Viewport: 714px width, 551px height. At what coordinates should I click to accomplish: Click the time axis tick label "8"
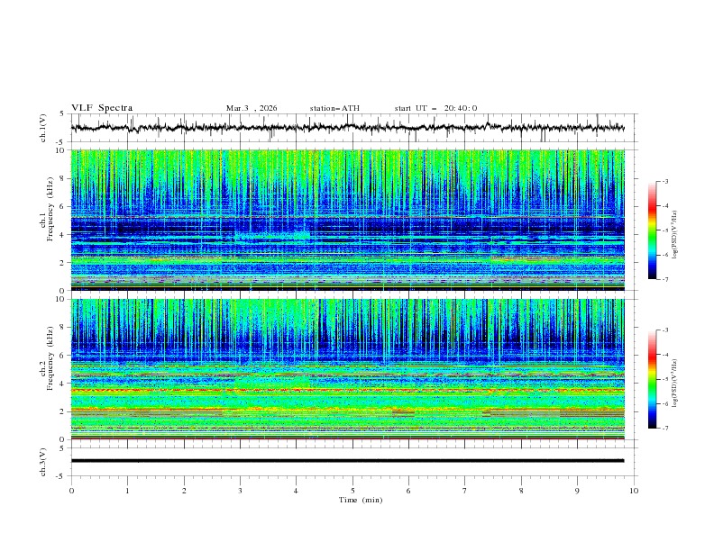pyautogui.click(x=521, y=491)
